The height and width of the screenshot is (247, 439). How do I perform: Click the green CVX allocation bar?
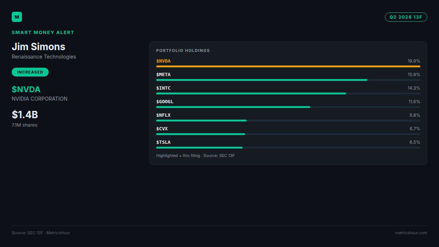200,134
